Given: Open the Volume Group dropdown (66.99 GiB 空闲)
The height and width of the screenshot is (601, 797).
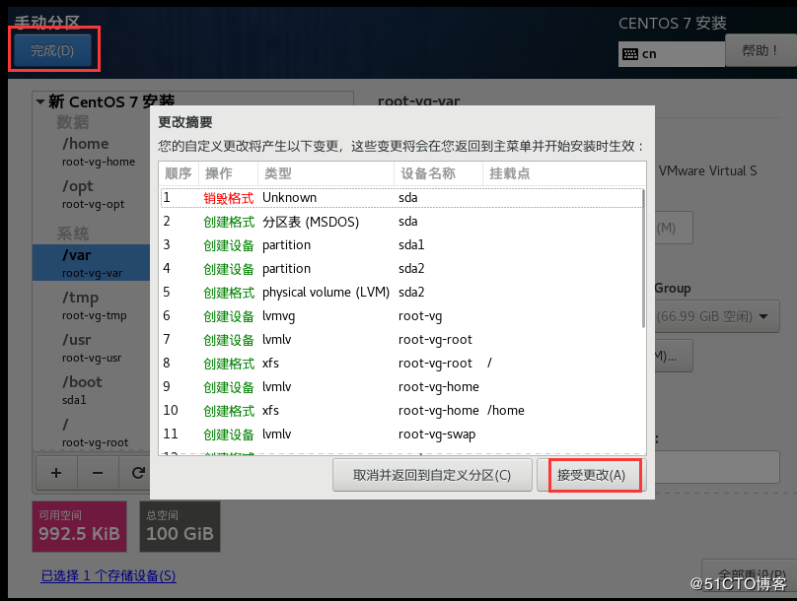Looking at the screenshot, I should click(717, 316).
